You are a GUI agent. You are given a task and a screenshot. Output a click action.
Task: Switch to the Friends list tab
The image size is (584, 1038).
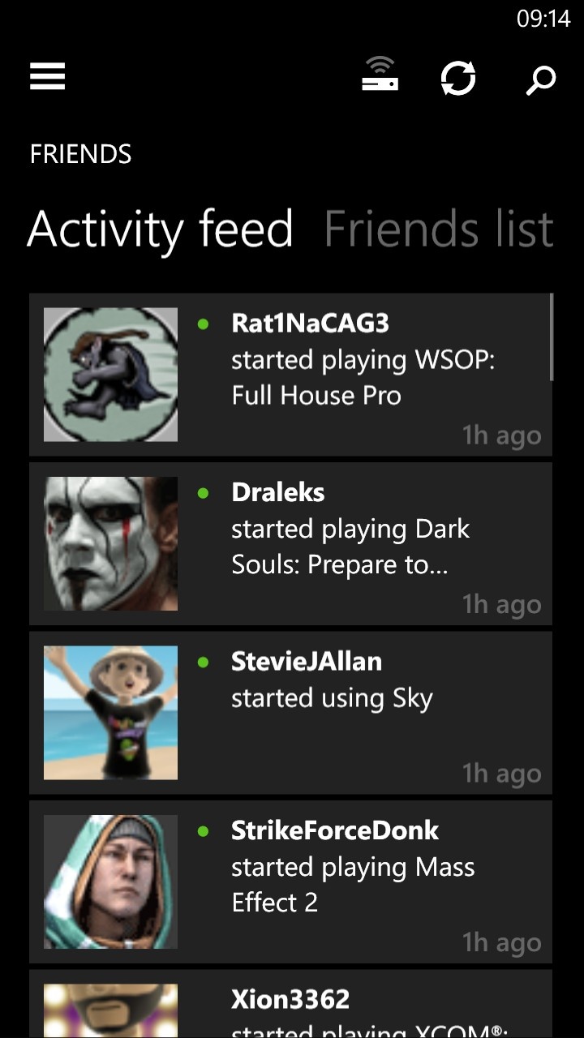(x=439, y=229)
